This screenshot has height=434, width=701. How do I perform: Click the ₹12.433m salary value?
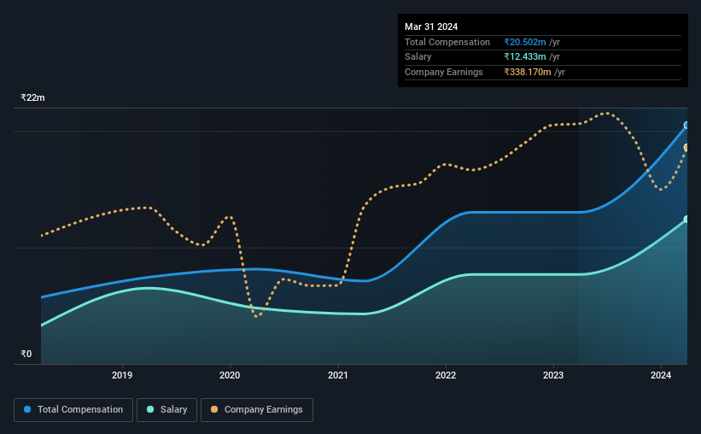(x=525, y=57)
